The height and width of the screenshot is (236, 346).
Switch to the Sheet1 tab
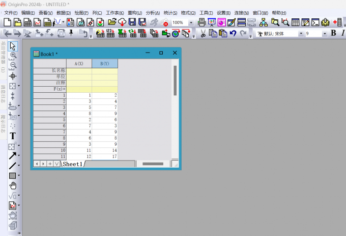[73, 164]
